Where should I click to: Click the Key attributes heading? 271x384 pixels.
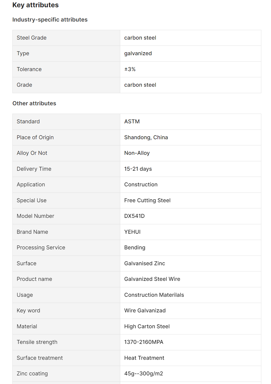point(35,5)
